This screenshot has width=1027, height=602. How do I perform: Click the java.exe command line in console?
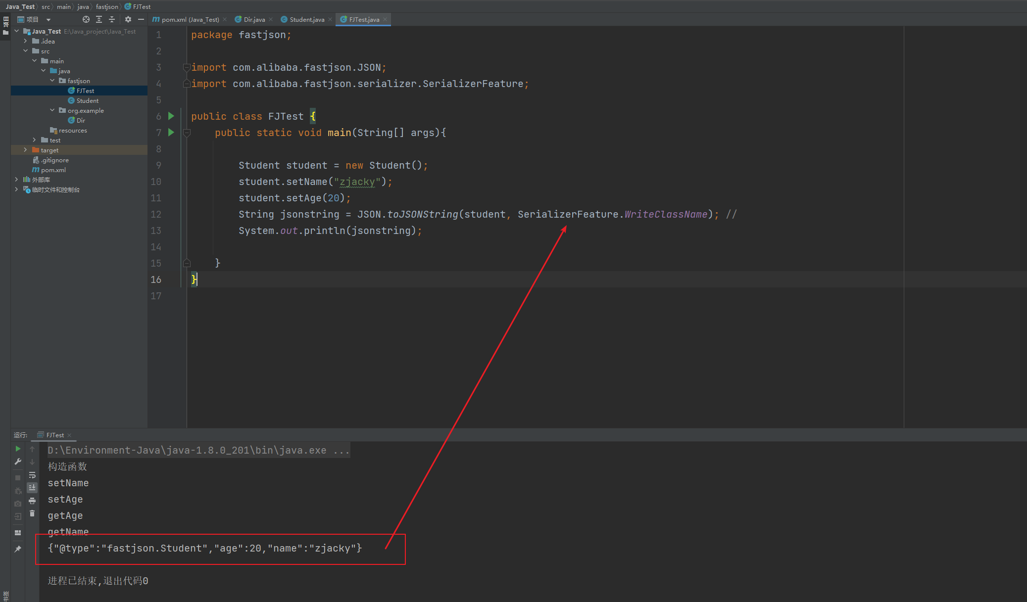pos(198,450)
